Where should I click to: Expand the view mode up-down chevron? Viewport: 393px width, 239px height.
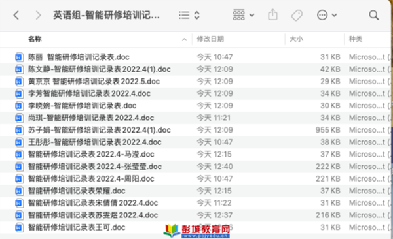point(196,15)
